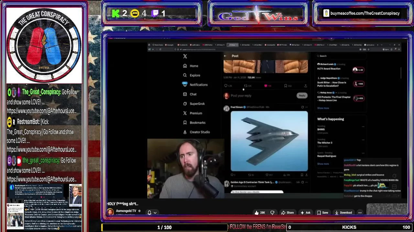Click the God Wins banner
This screenshot has height=232, width=414.
coord(258,15)
